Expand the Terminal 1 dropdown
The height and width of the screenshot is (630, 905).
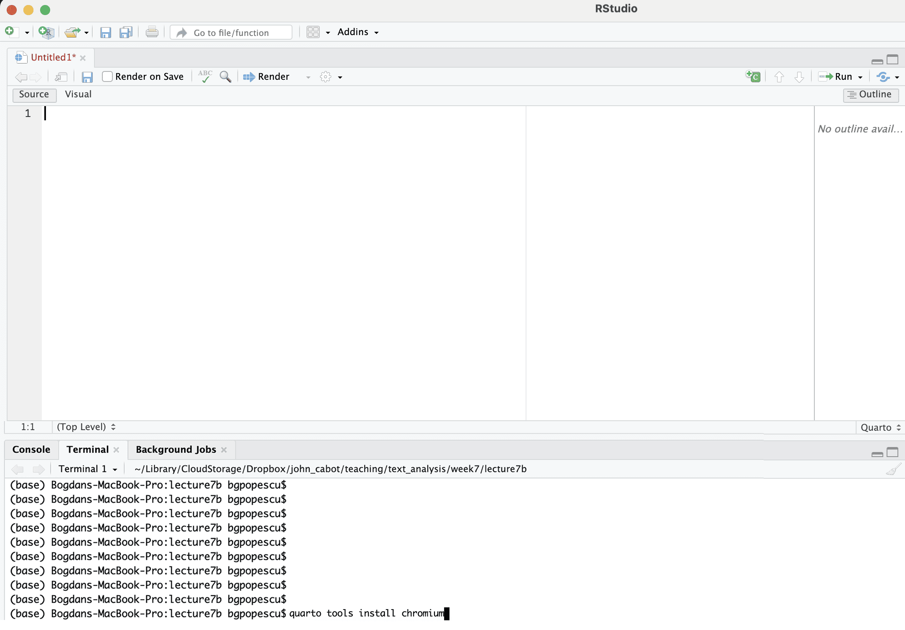click(87, 469)
